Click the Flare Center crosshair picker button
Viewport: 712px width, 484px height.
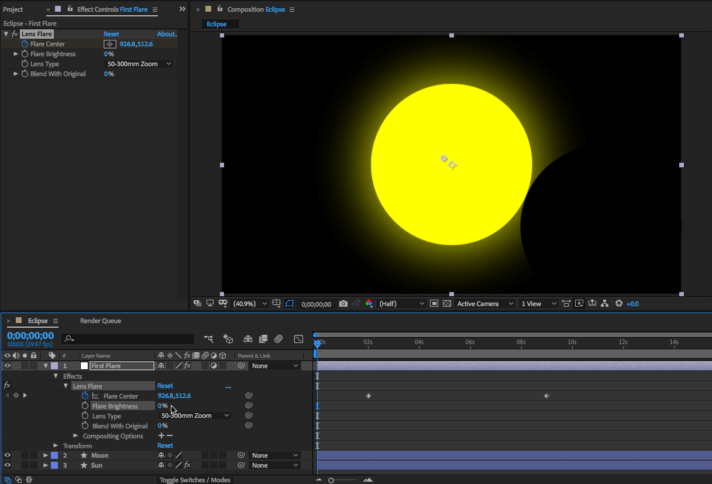click(109, 44)
